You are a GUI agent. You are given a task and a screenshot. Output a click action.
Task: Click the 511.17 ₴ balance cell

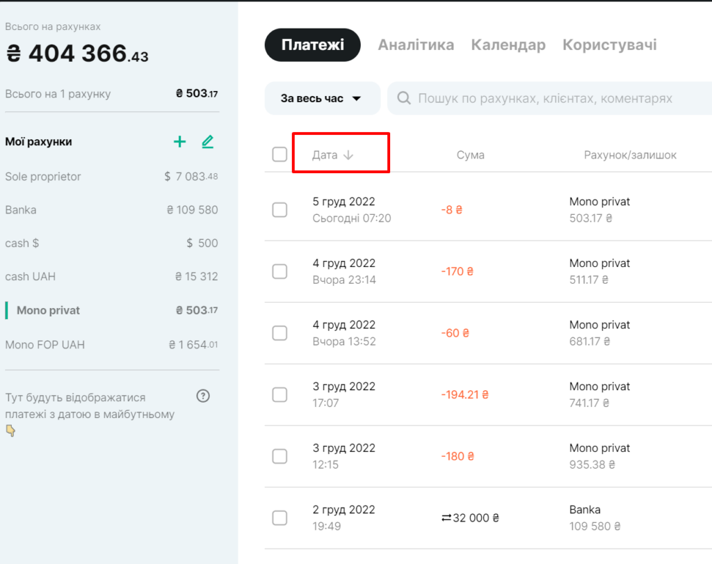pyautogui.click(x=589, y=280)
